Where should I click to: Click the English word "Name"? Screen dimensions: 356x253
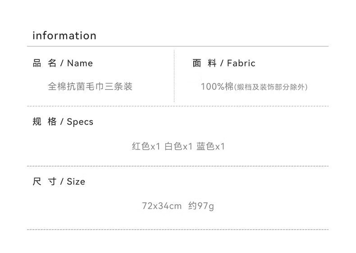(80, 63)
